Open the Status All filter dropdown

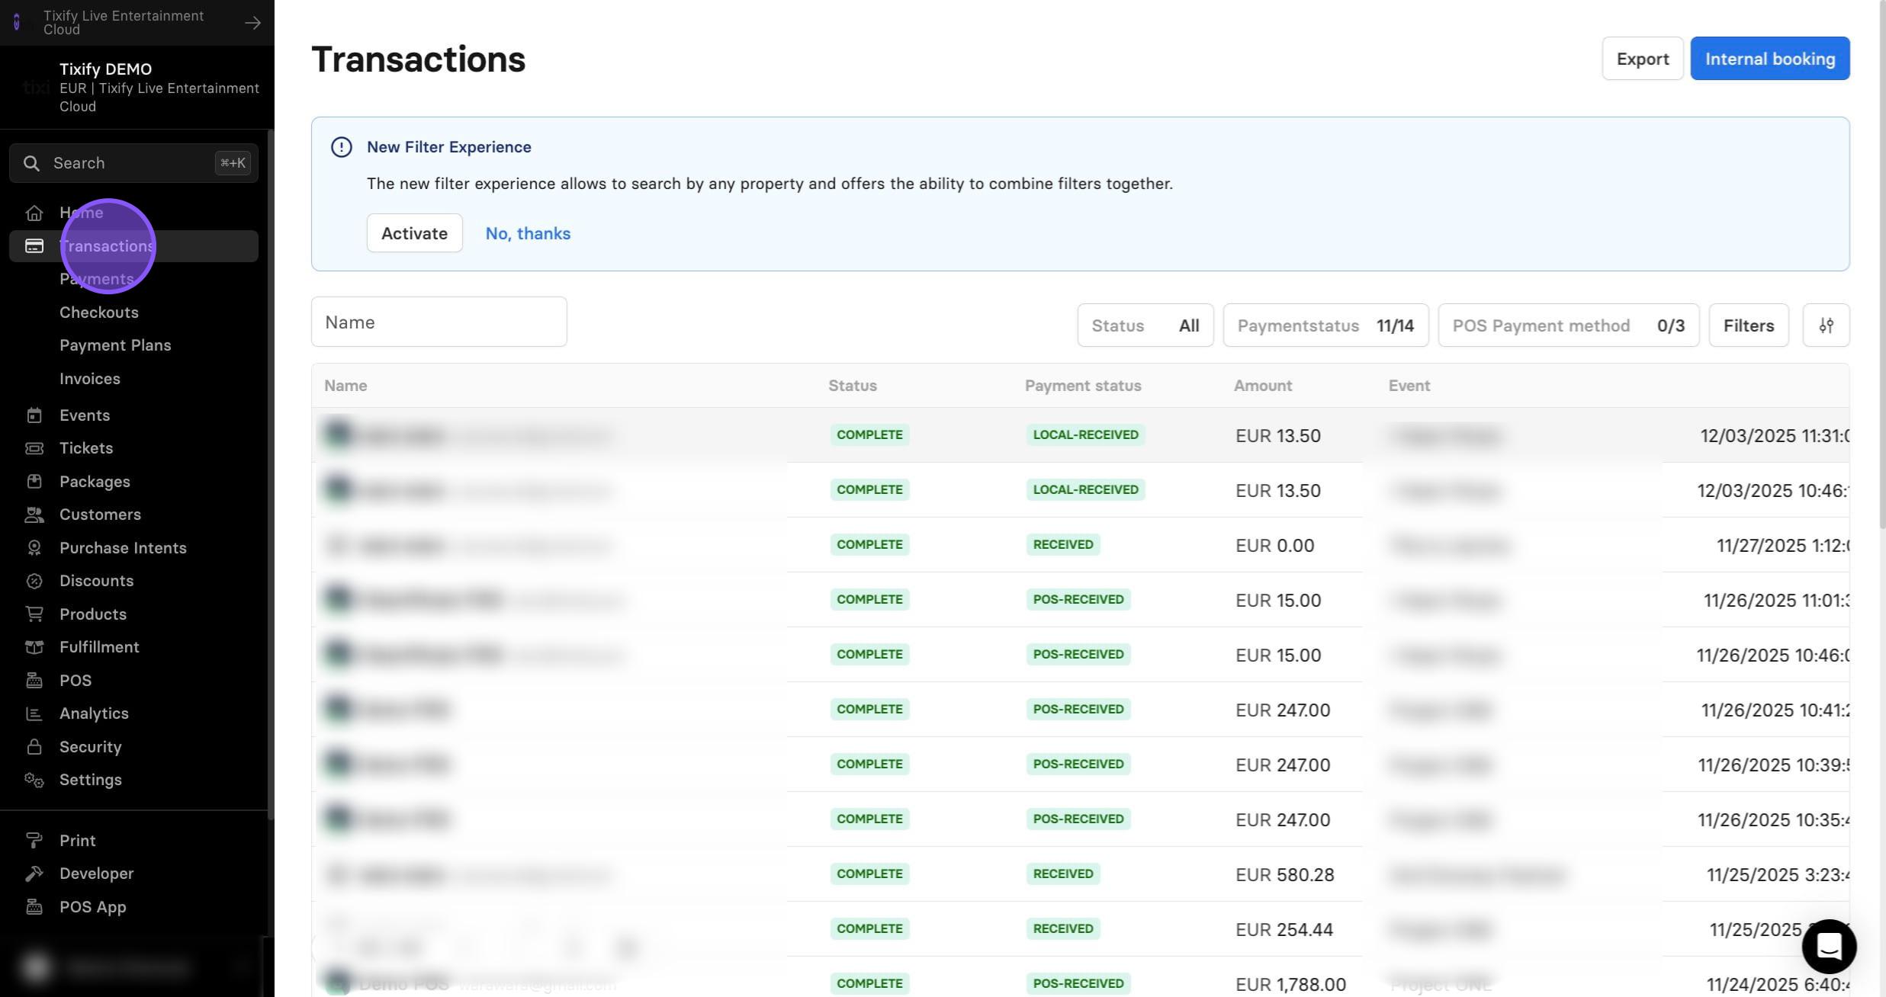click(1145, 325)
